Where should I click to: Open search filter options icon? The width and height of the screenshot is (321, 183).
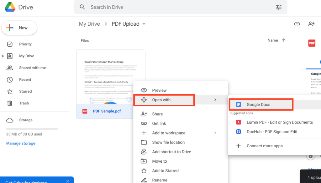[x=279, y=7]
